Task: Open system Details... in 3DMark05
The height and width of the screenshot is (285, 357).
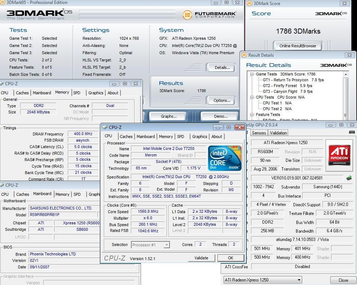Action: (x=220, y=68)
